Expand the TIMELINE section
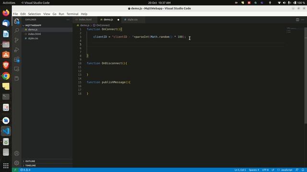307x172 pixels. [30, 165]
